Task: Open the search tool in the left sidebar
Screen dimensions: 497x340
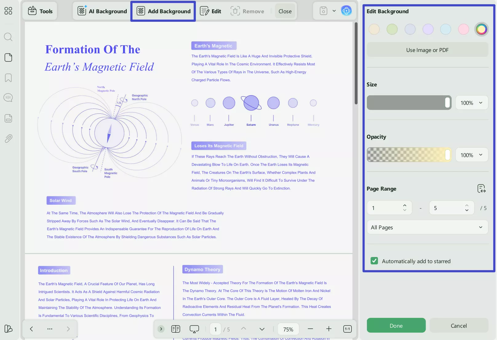Action: click(x=8, y=37)
